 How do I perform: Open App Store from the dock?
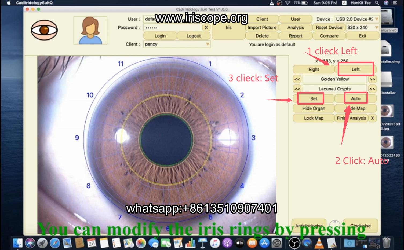point(264,243)
